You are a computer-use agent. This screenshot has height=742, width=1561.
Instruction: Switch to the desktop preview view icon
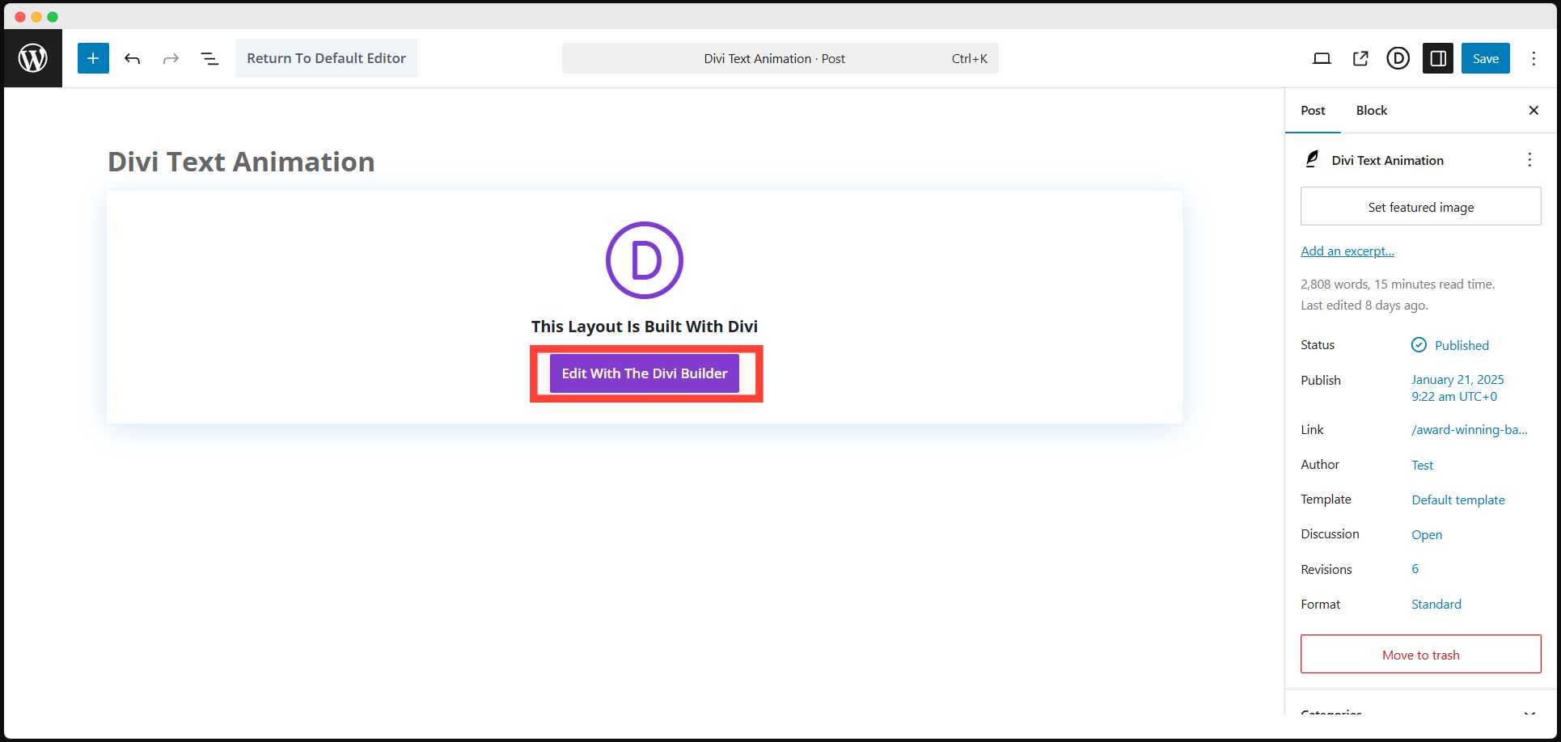pos(1322,58)
